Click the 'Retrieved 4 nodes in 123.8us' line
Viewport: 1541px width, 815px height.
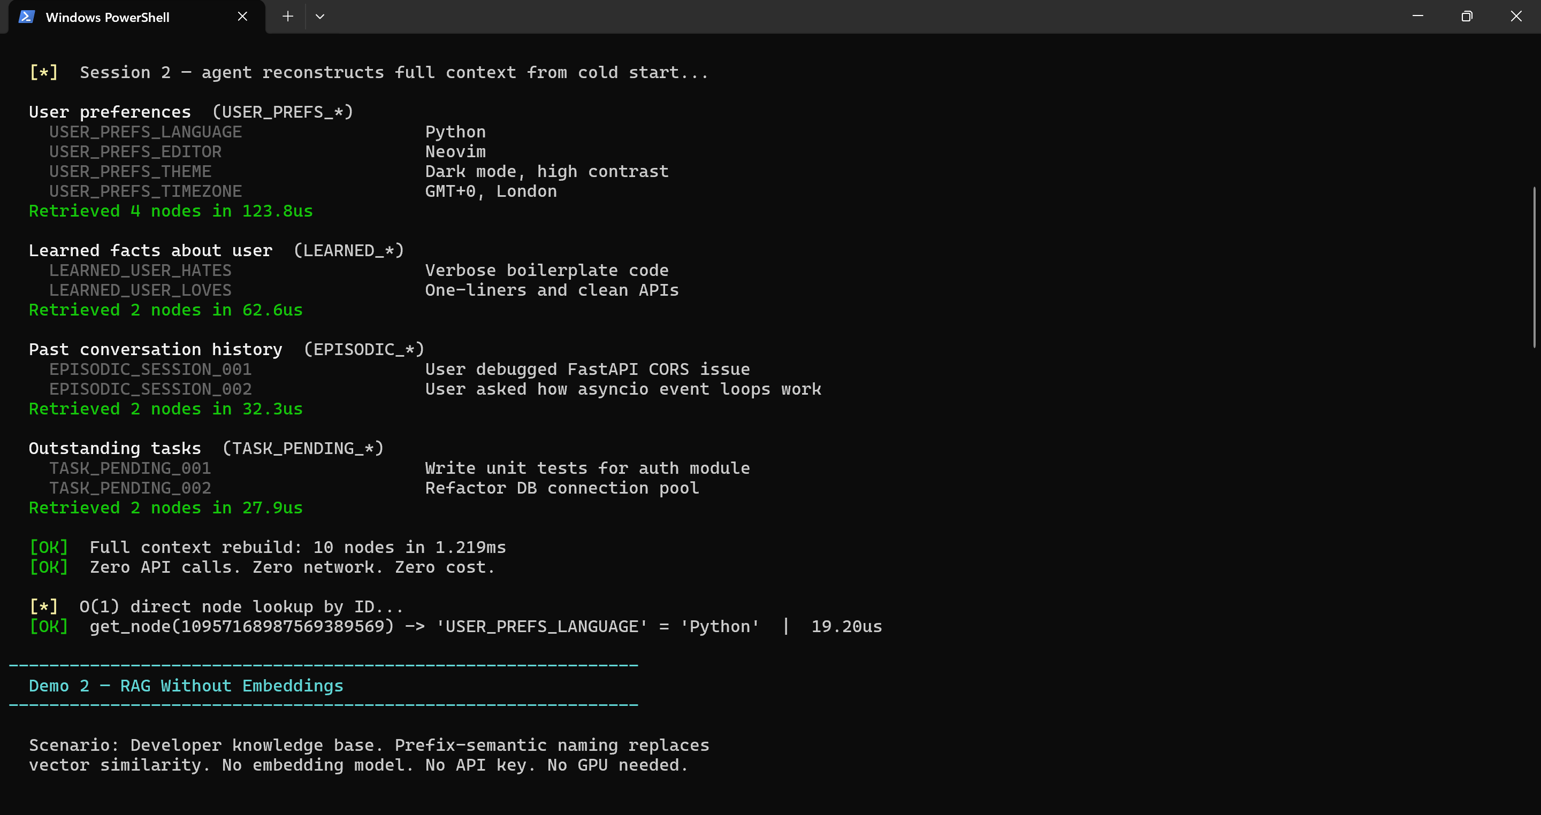pos(171,211)
